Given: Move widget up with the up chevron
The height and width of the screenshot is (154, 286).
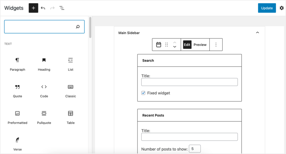Looking at the screenshot, I should [175, 43].
